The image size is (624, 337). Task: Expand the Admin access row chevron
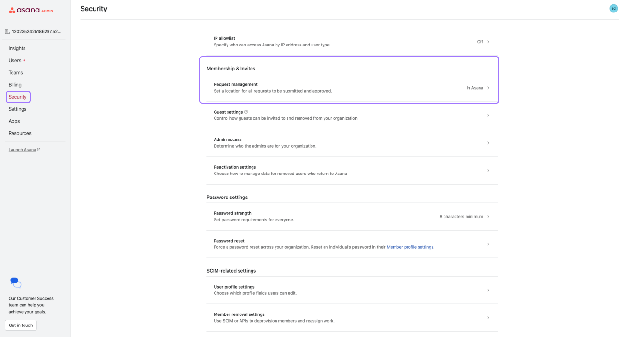click(x=488, y=143)
